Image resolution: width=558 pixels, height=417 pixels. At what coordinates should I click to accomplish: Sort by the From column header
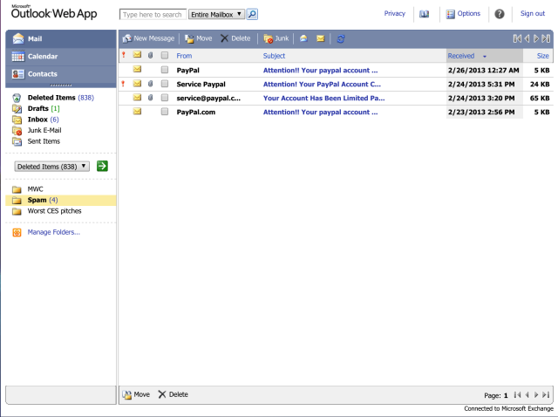[184, 56]
